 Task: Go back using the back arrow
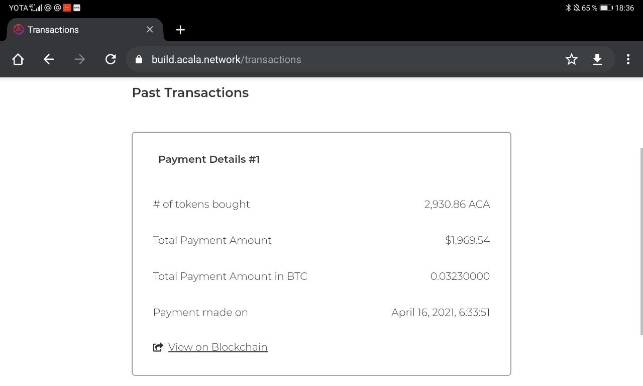point(49,59)
